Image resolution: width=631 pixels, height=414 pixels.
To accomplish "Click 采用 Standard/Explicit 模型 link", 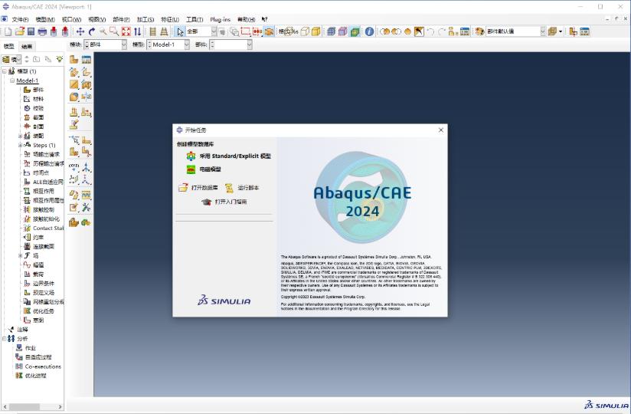I will coord(235,156).
